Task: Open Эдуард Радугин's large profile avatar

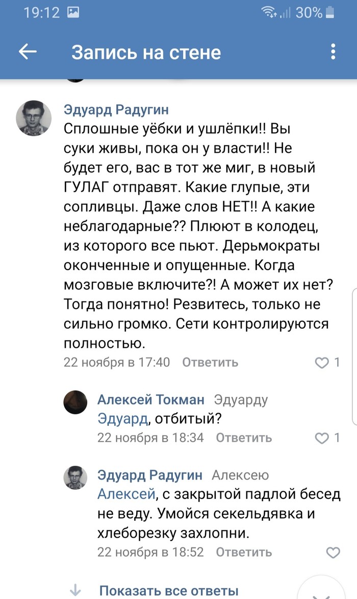Action: [x=34, y=118]
